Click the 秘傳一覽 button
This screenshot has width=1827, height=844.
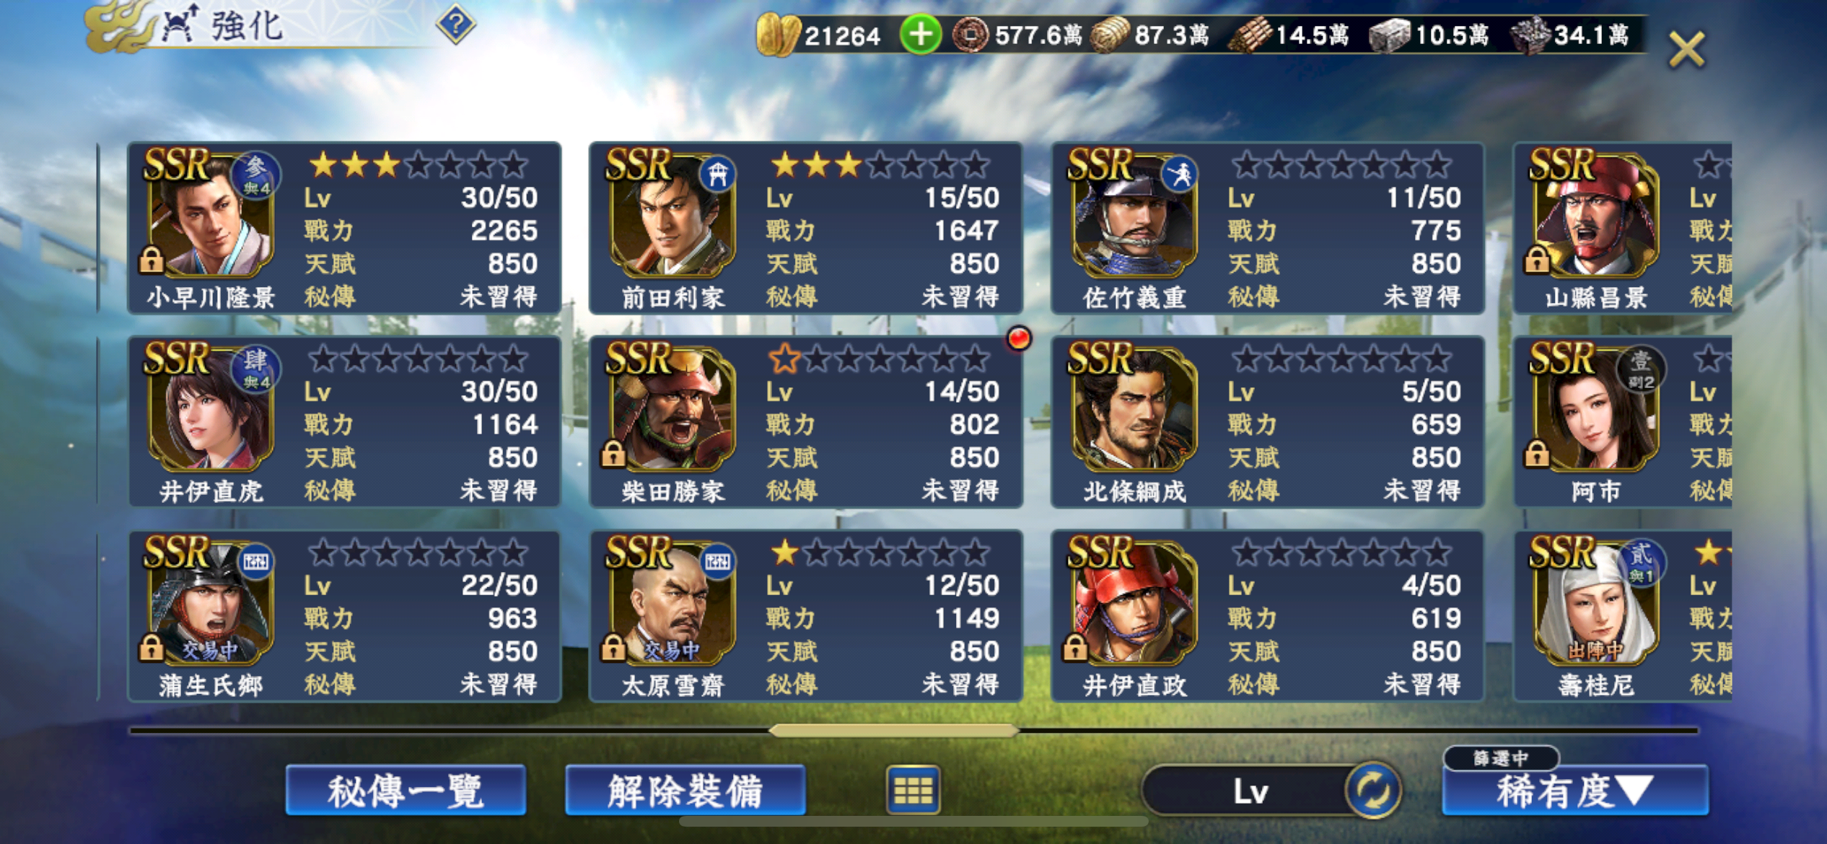click(x=406, y=791)
